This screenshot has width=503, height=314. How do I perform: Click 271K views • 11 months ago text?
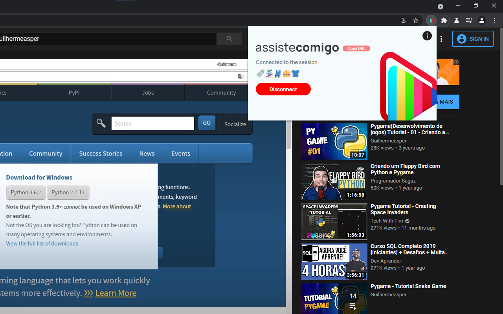403,228
